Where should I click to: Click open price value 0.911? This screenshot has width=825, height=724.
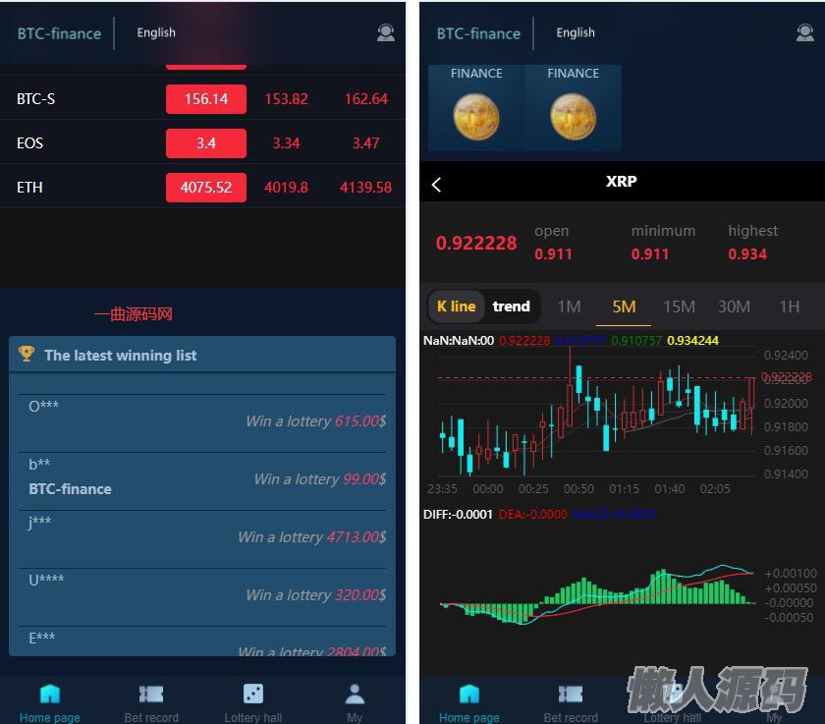click(x=553, y=254)
